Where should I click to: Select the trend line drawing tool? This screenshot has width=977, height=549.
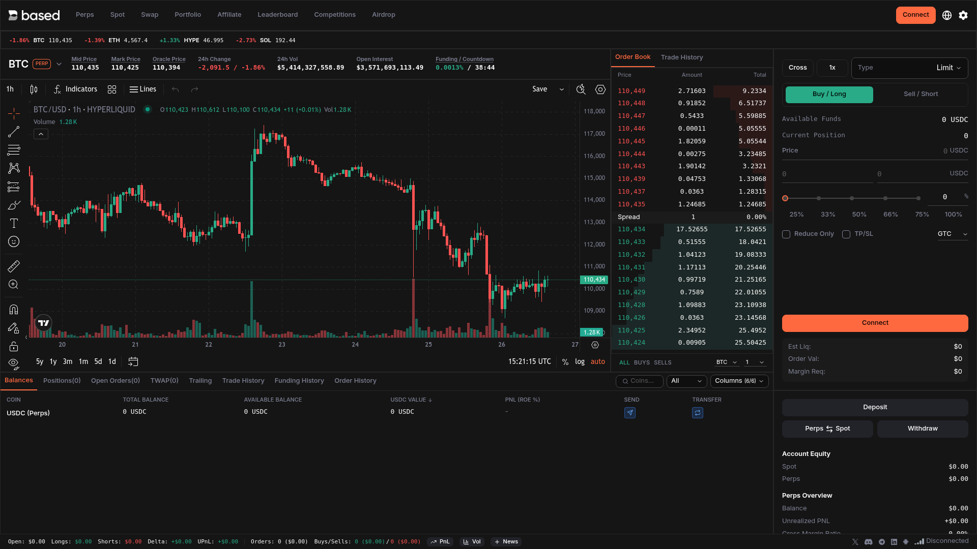pos(14,132)
